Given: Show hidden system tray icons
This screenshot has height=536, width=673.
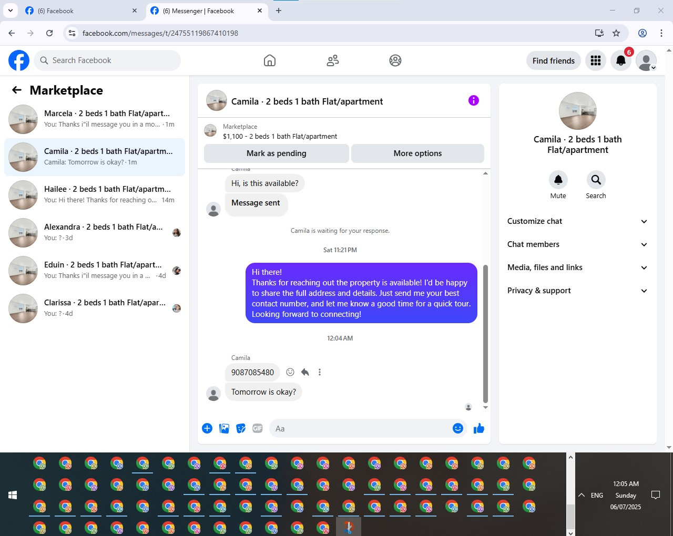Looking at the screenshot, I should point(582,495).
